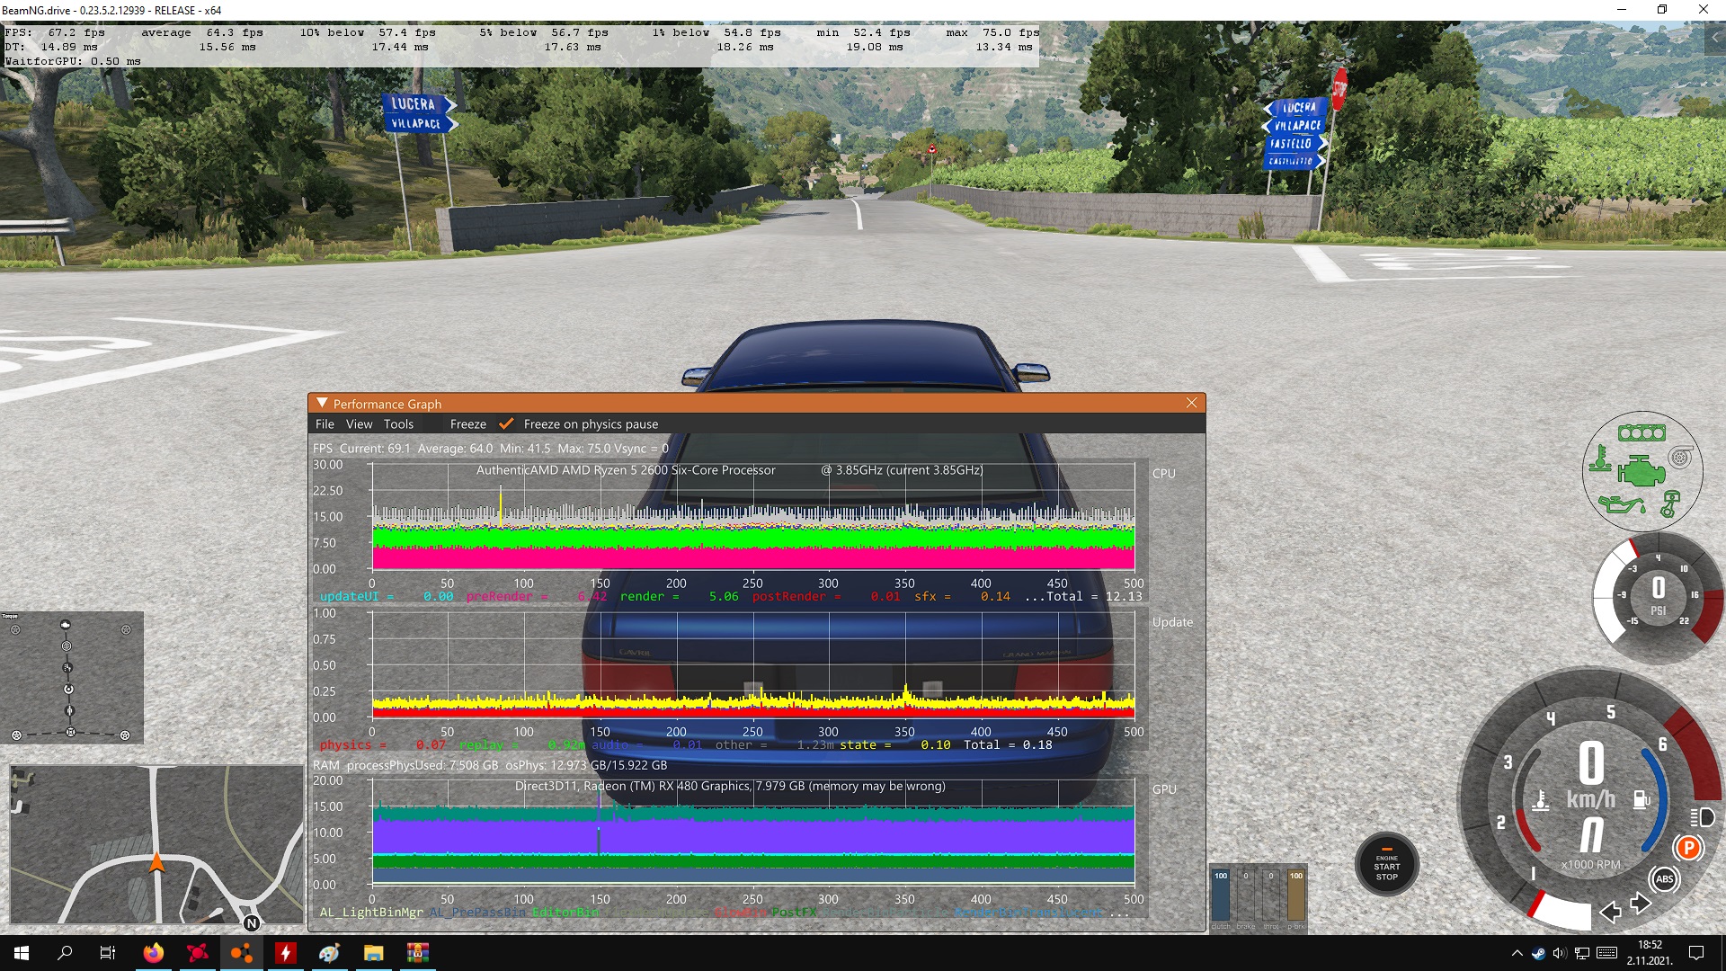Click the engine node in torque diagram
Viewport: 1726px width, 971px height.
pyautogui.click(x=65, y=625)
